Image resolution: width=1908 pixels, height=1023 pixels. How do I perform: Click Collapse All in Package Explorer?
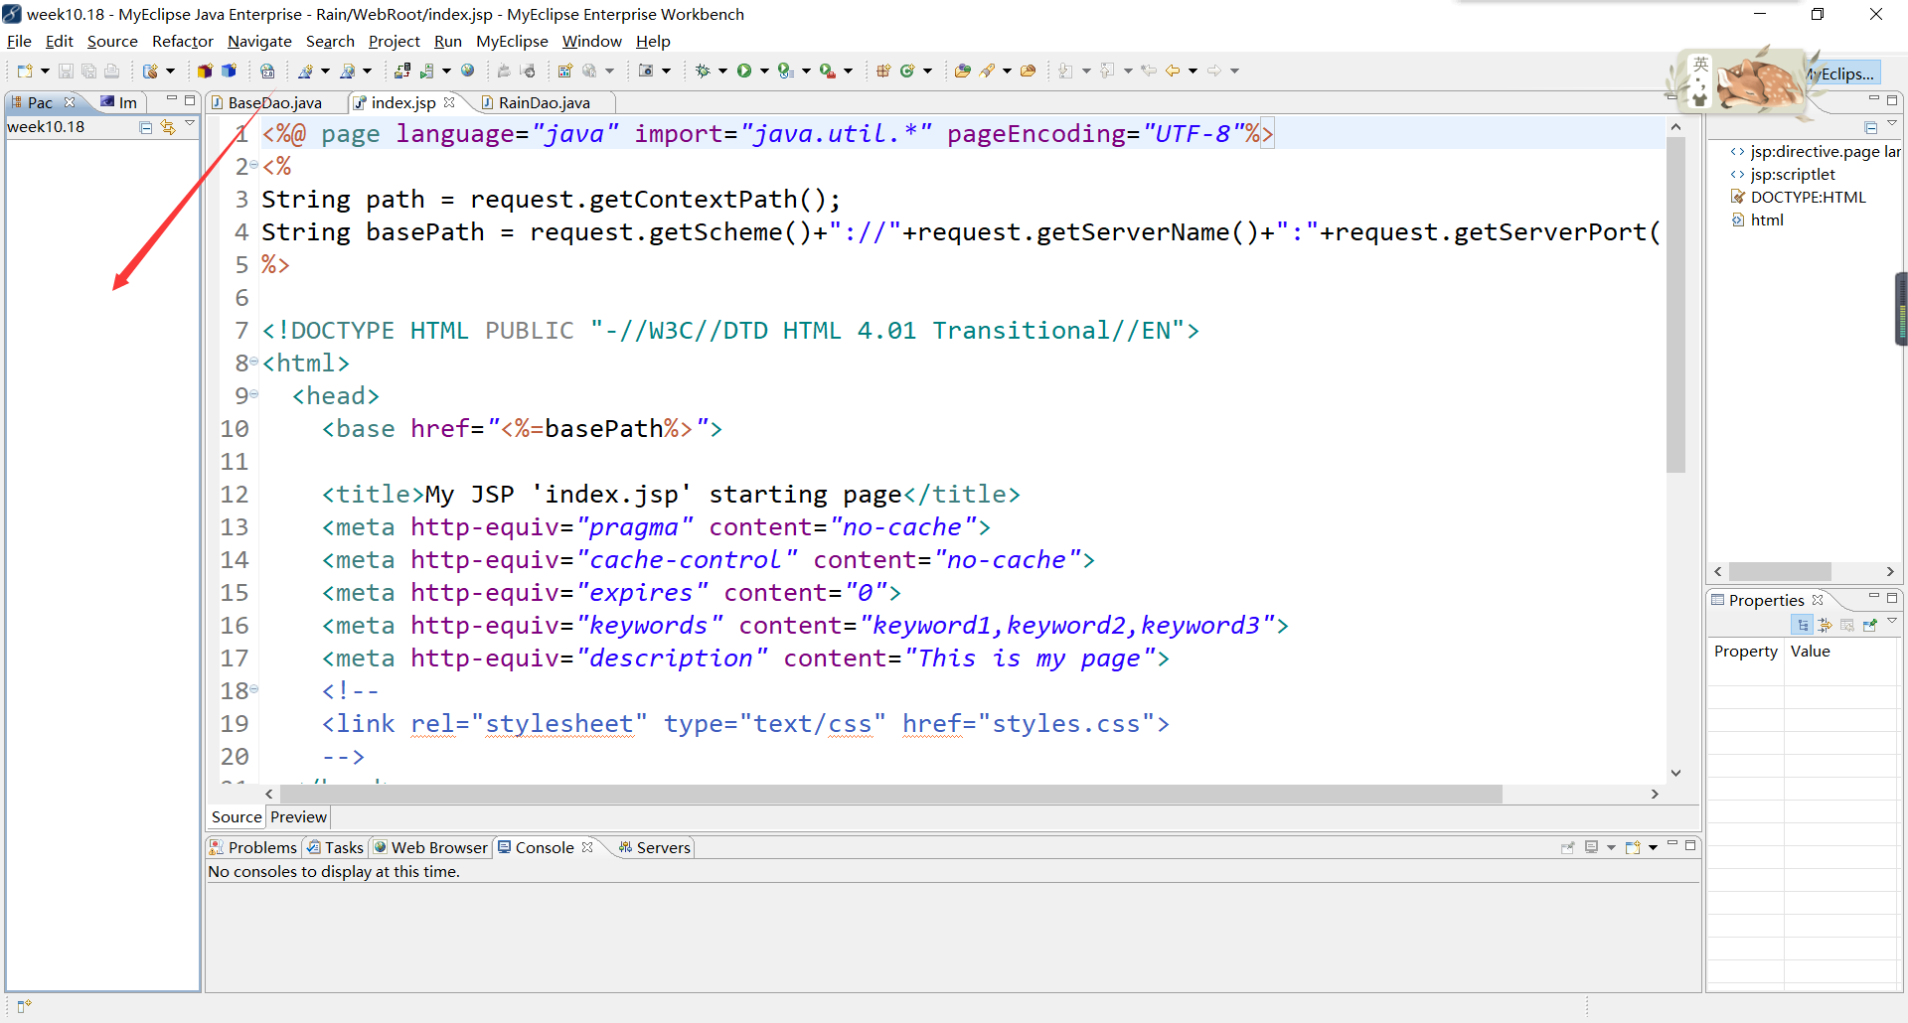[x=146, y=127]
